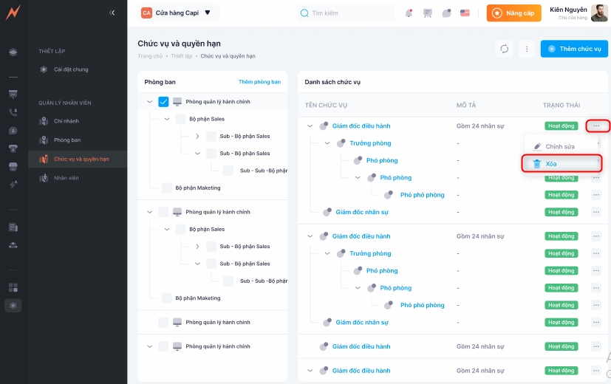Collapse the first Trưởng phòng row
Image resolution: width=611 pixels, height=384 pixels.
pos(327,143)
